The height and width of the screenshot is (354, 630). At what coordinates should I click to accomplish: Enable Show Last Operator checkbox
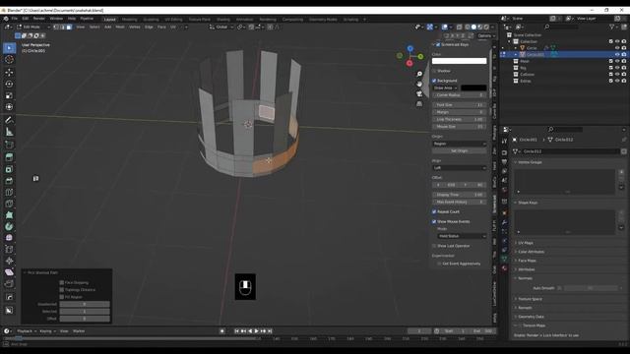434,246
